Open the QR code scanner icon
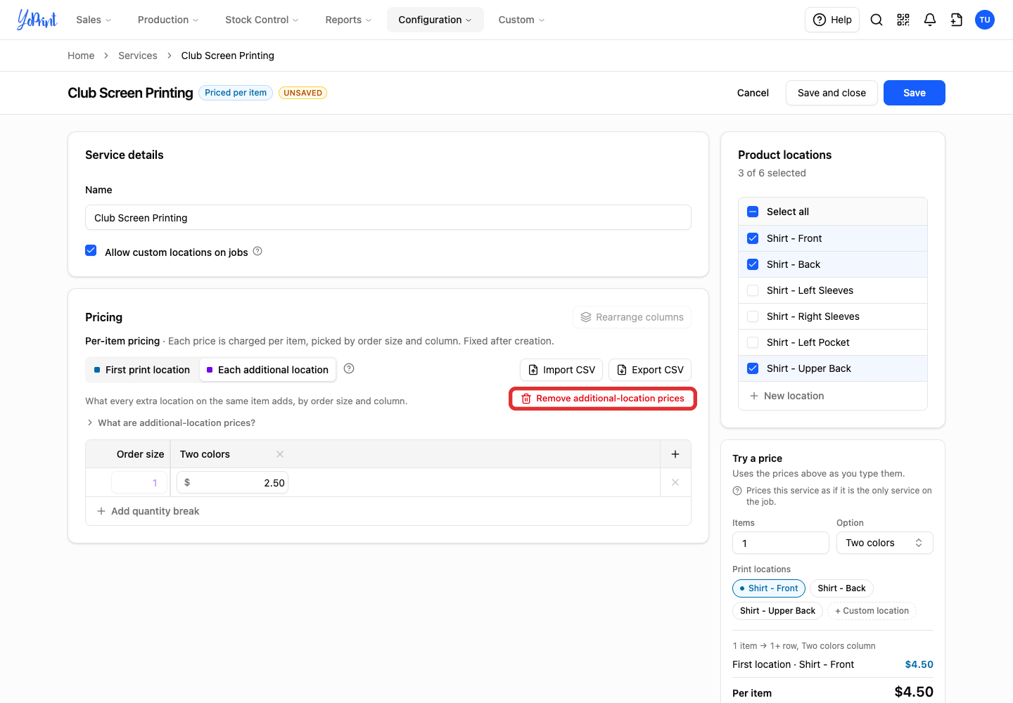This screenshot has width=1013, height=703. [x=903, y=20]
